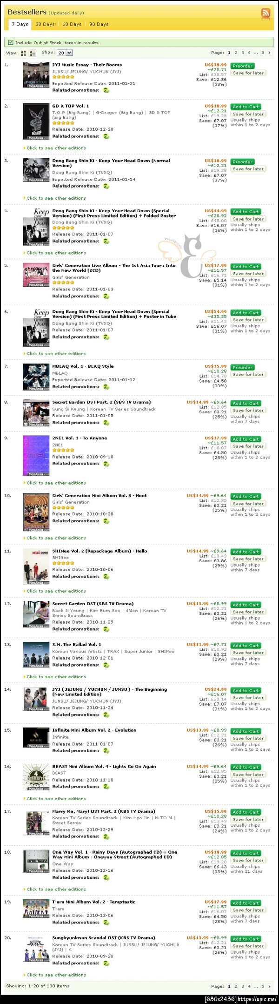
Task: Expand other editions for 2NE1 To Anyone
Action: click(x=56, y=483)
